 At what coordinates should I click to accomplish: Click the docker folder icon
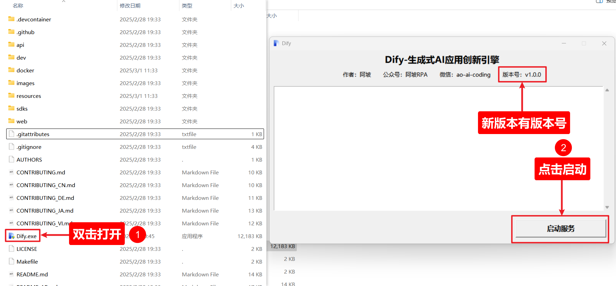click(11, 70)
